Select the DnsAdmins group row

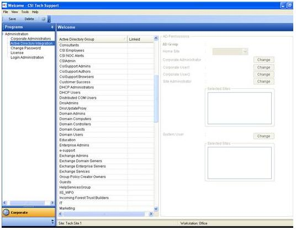106,103
